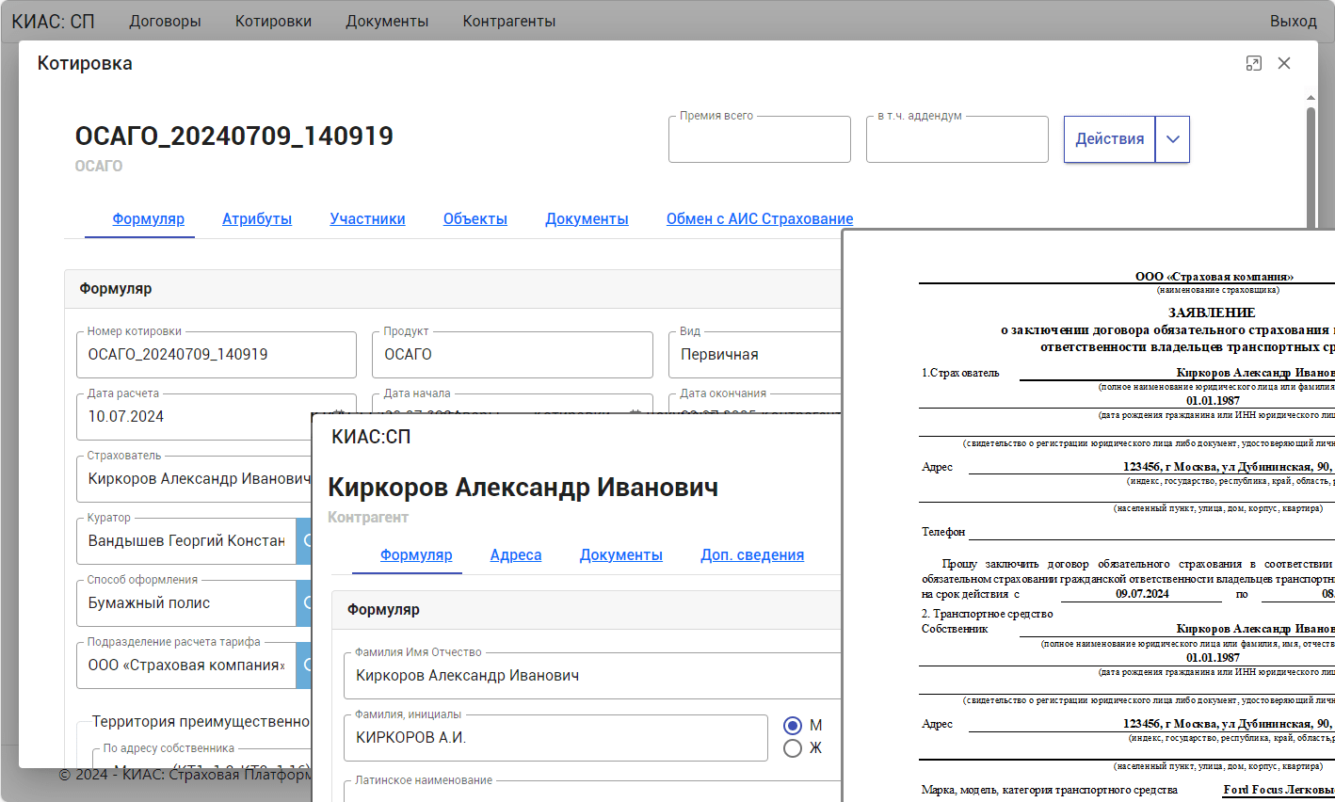Switch to Формуляр tab of the quotation

point(149,218)
